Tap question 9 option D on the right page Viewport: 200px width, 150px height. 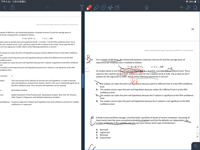coord(143,102)
